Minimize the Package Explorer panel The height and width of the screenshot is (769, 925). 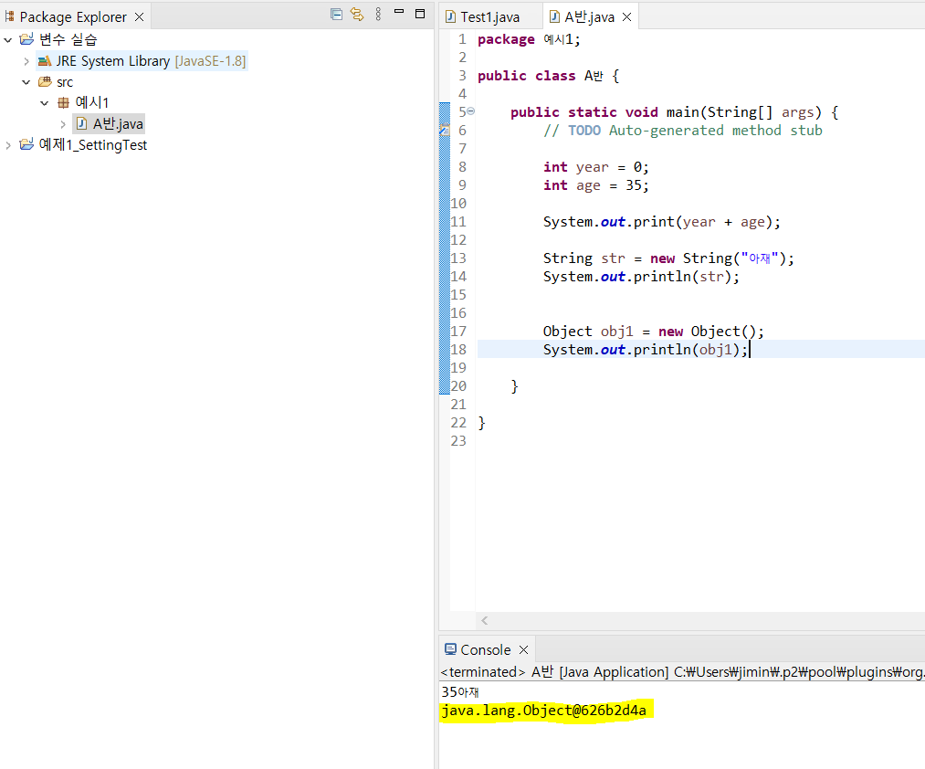[399, 12]
